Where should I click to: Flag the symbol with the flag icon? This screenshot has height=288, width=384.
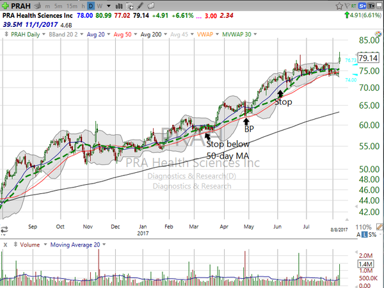click(347, 6)
